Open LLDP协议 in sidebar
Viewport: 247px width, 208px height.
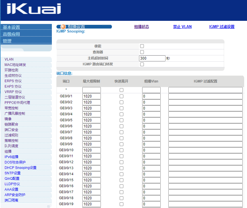click(12, 184)
